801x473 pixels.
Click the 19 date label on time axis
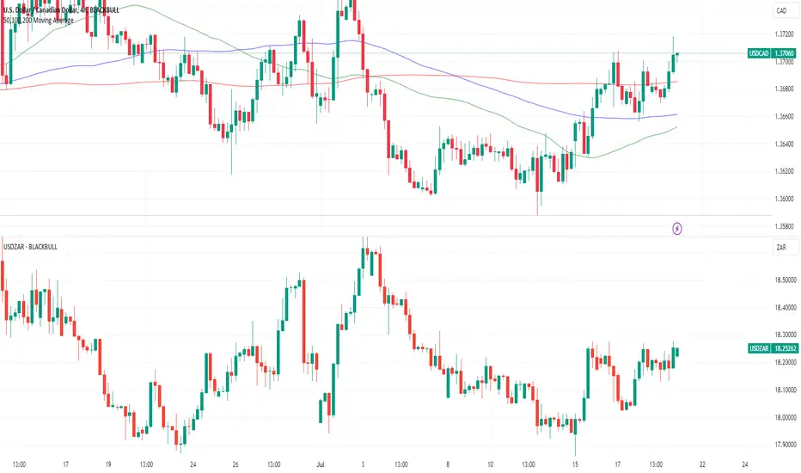coord(108,464)
